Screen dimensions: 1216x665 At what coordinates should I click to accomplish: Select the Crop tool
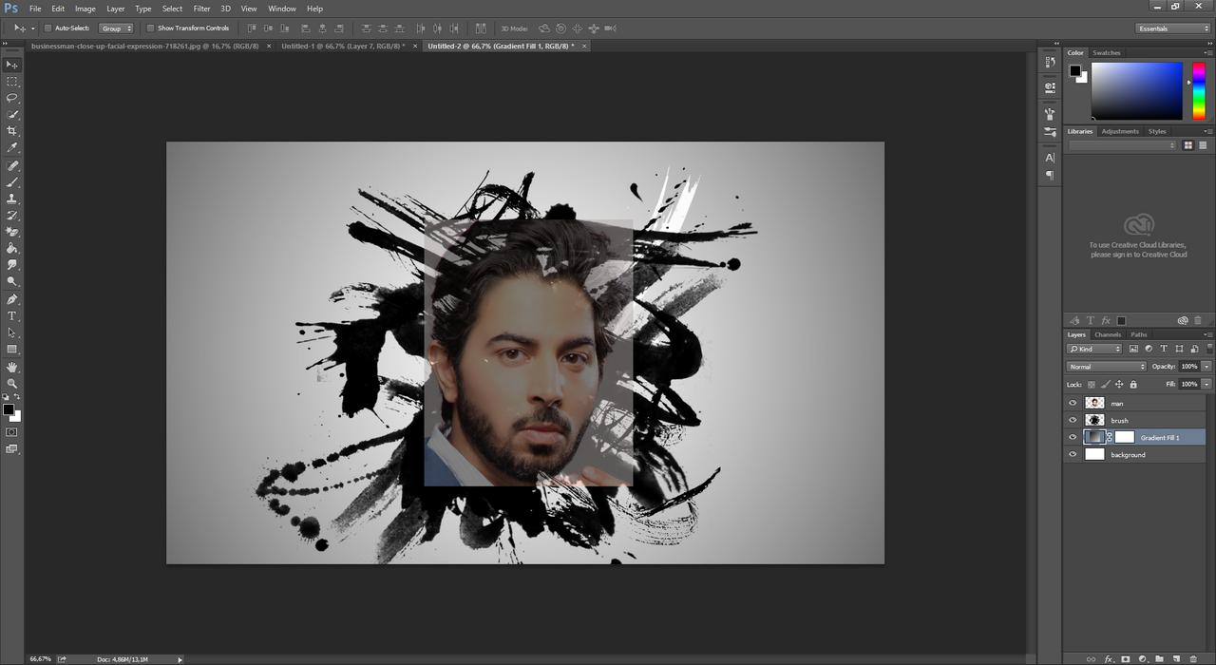(x=12, y=131)
